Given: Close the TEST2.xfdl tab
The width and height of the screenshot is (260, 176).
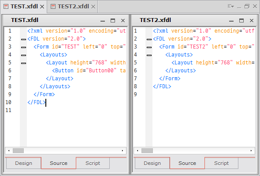Looking at the screenshot, I should (93, 7).
